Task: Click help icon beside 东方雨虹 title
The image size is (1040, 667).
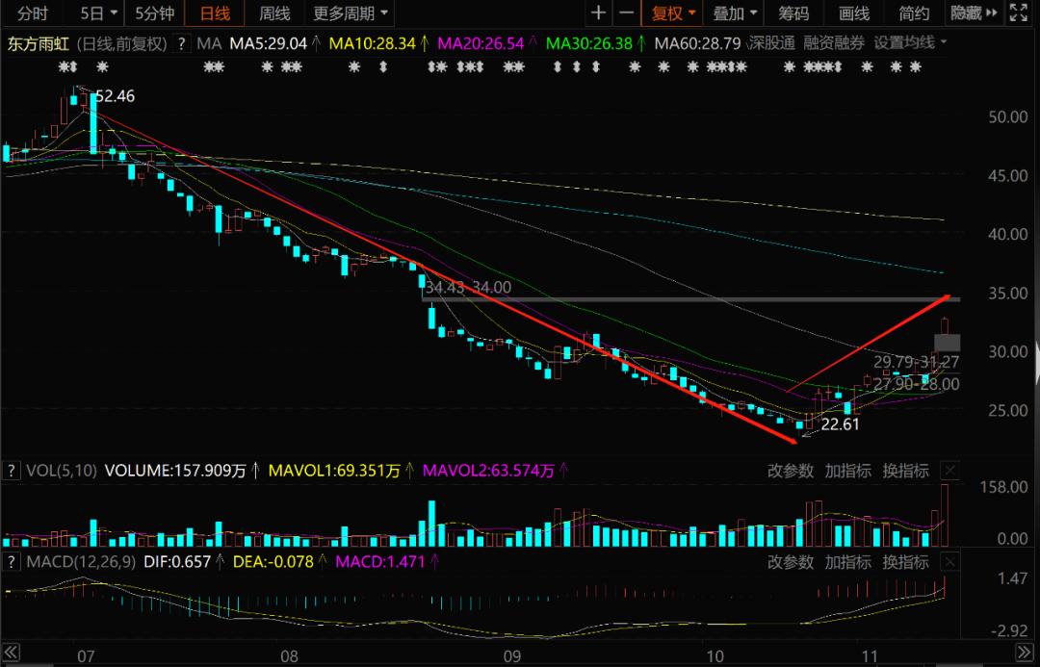Action: click(182, 43)
